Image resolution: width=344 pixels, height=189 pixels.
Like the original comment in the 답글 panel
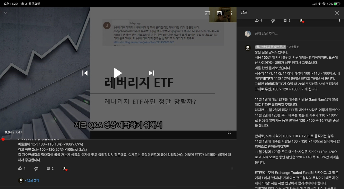click(257, 20)
